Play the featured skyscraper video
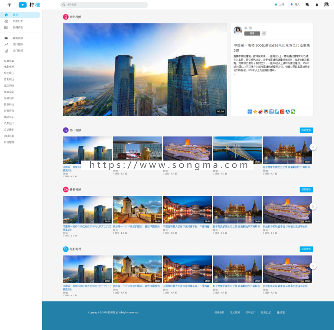Viewport: 334px width, 330px height. (x=145, y=69)
